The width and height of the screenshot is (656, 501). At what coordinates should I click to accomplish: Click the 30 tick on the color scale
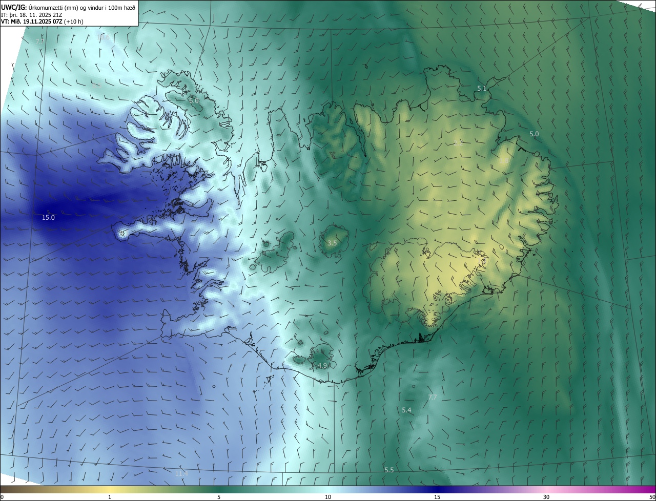(546, 497)
